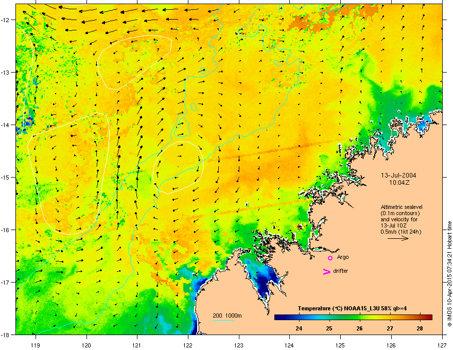Click the colorbar tick label 25

pyautogui.click(x=329, y=328)
